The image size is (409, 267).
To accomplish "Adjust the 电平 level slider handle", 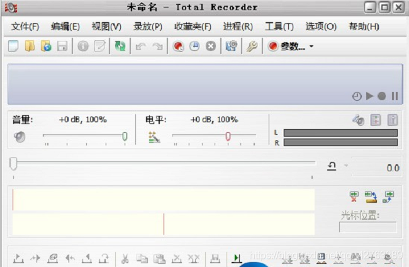I will coord(228,136).
